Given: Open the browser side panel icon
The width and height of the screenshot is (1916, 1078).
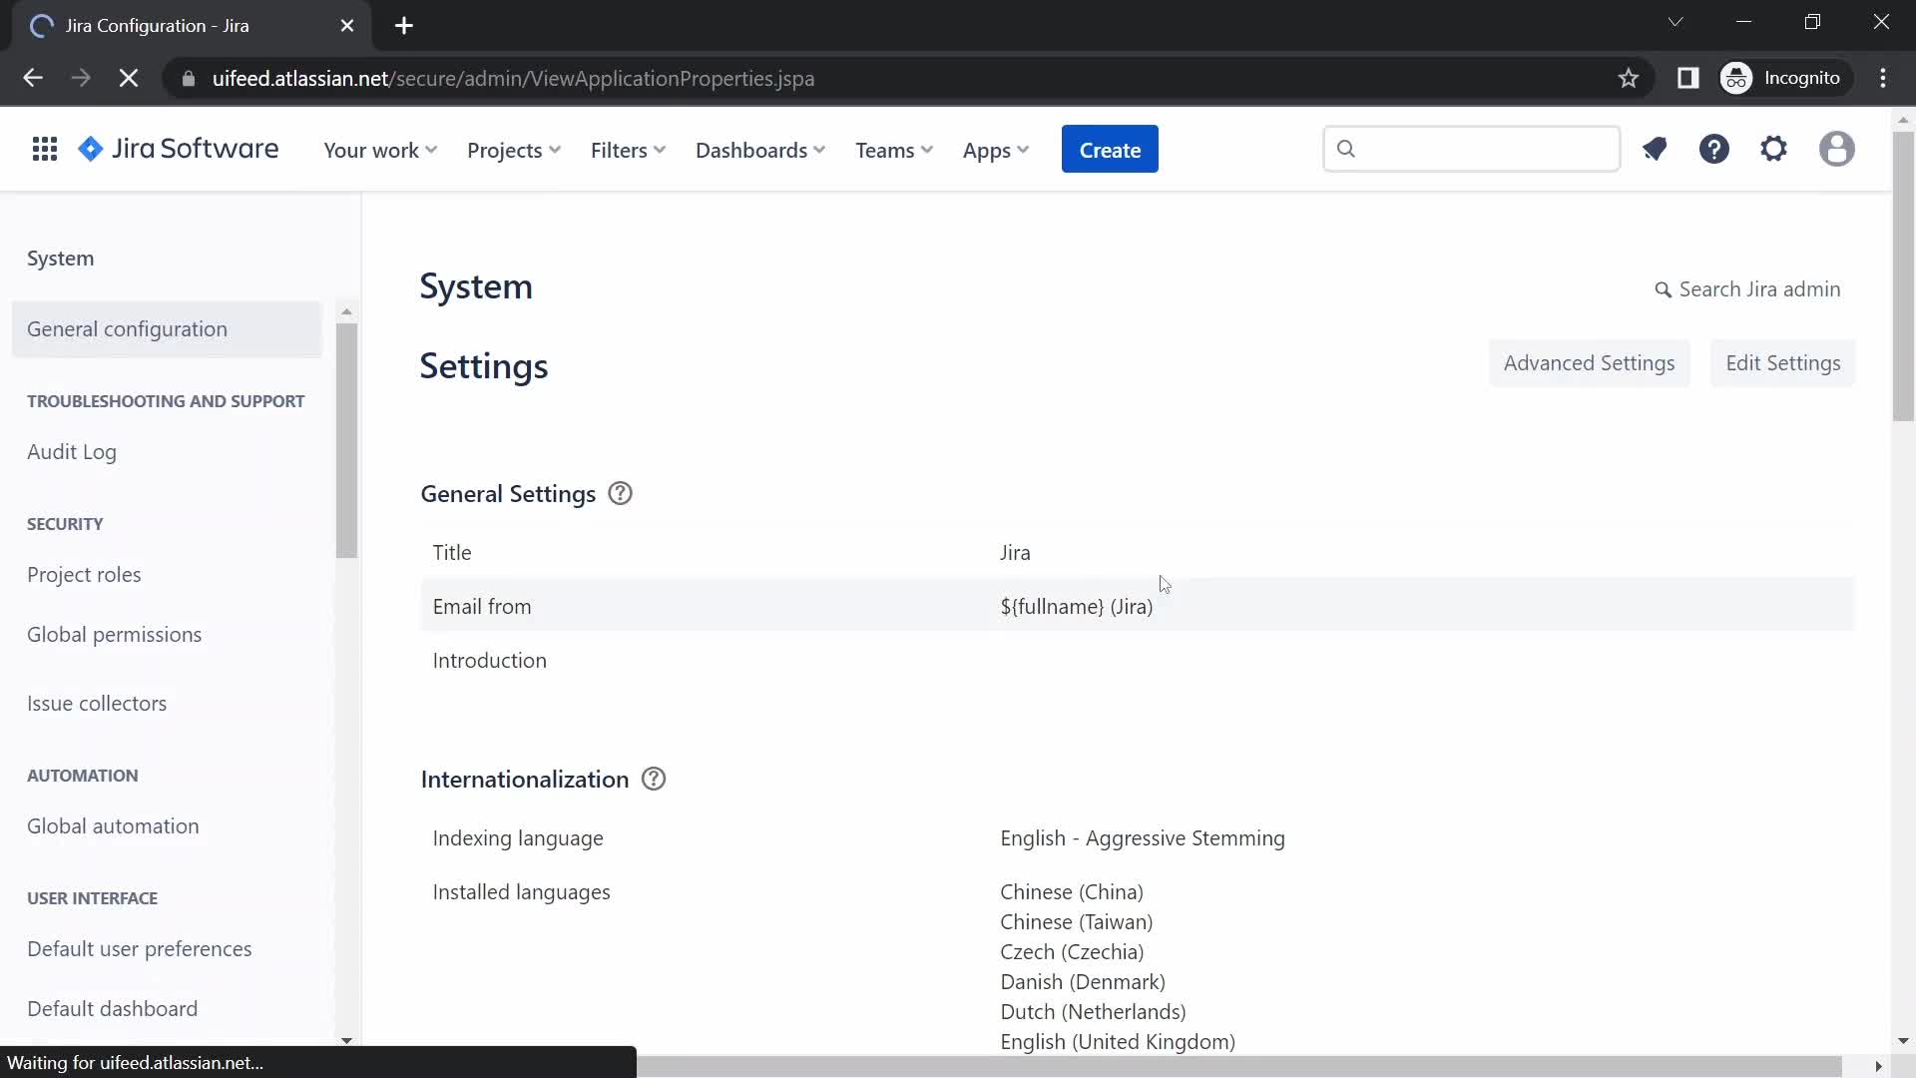Looking at the screenshot, I should [1687, 78].
